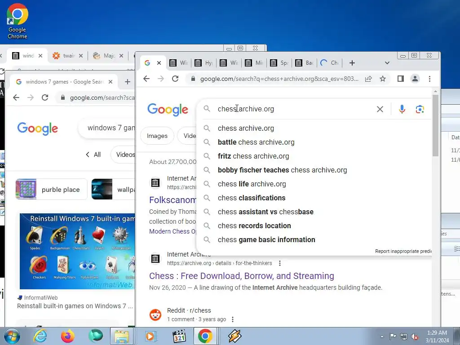Search by image with camera lens icon

tap(420, 109)
